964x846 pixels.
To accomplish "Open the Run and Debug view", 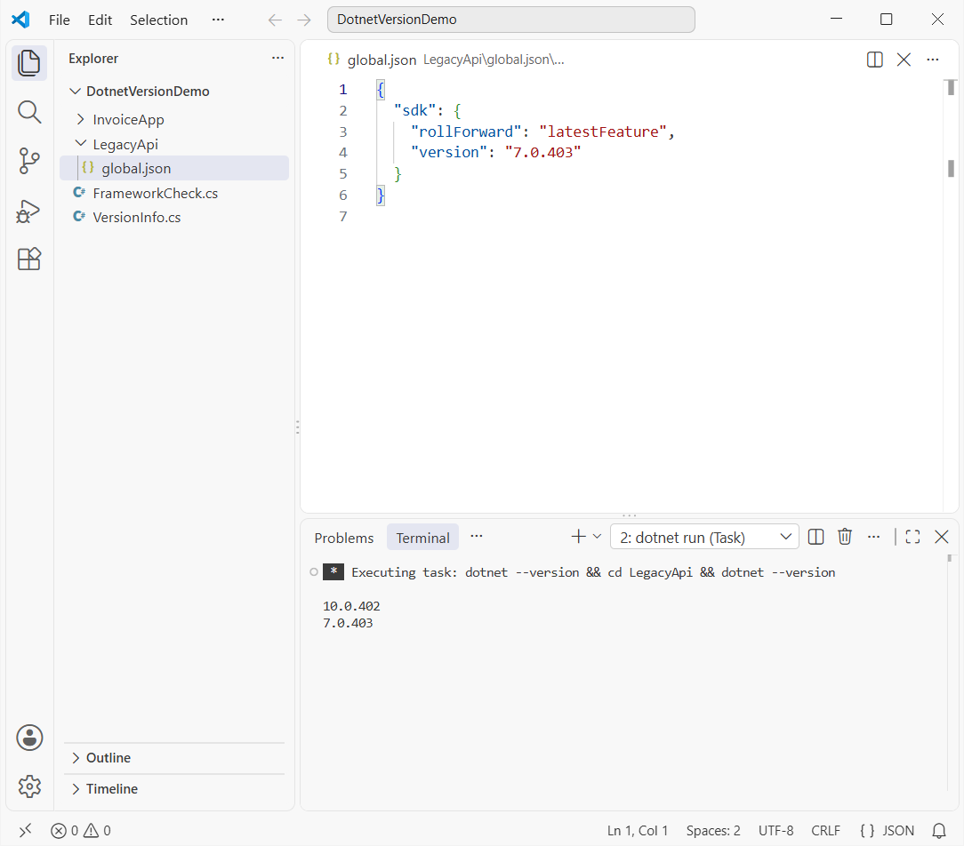I will click(28, 211).
